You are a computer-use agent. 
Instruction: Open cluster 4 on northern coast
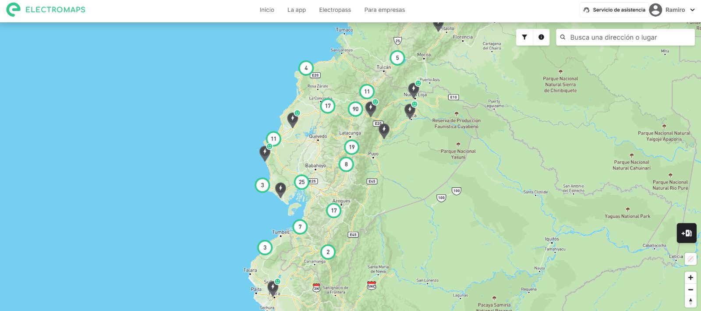[x=306, y=68]
